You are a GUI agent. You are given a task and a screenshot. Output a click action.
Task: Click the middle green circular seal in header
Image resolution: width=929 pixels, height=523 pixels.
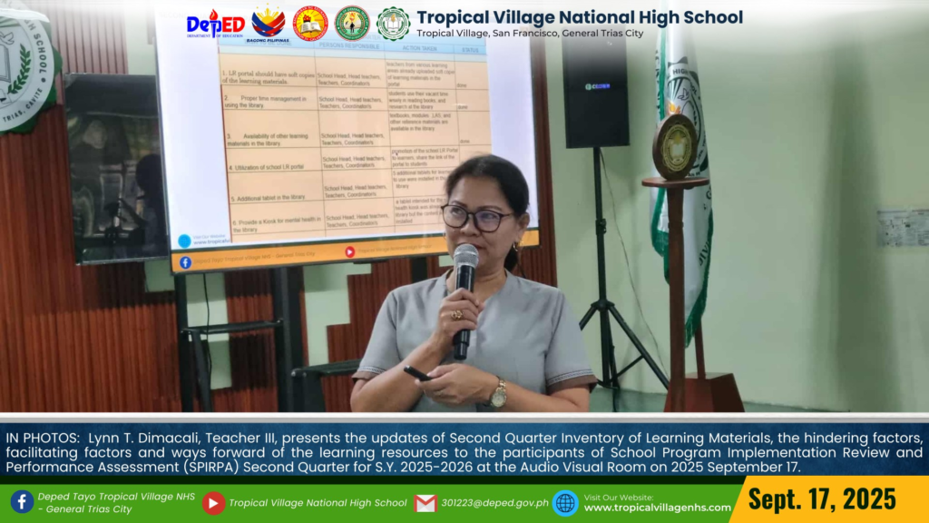pos(352,23)
